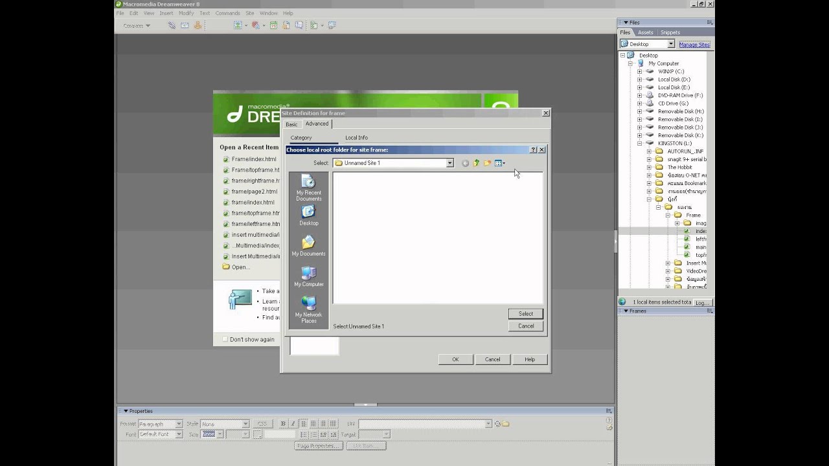Open Style dropdown in Properties
Image resolution: width=829 pixels, height=466 pixels.
pyautogui.click(x=245, y=424)
